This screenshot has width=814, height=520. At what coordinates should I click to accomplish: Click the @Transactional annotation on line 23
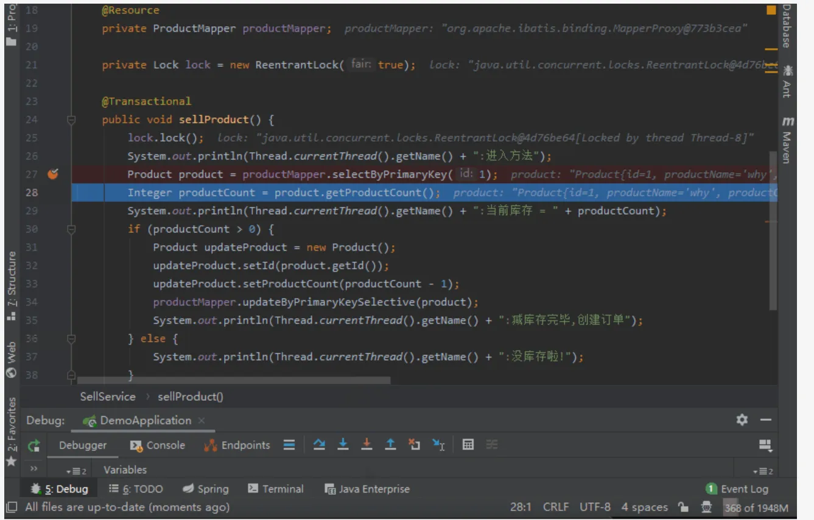(x=146, y=101)
